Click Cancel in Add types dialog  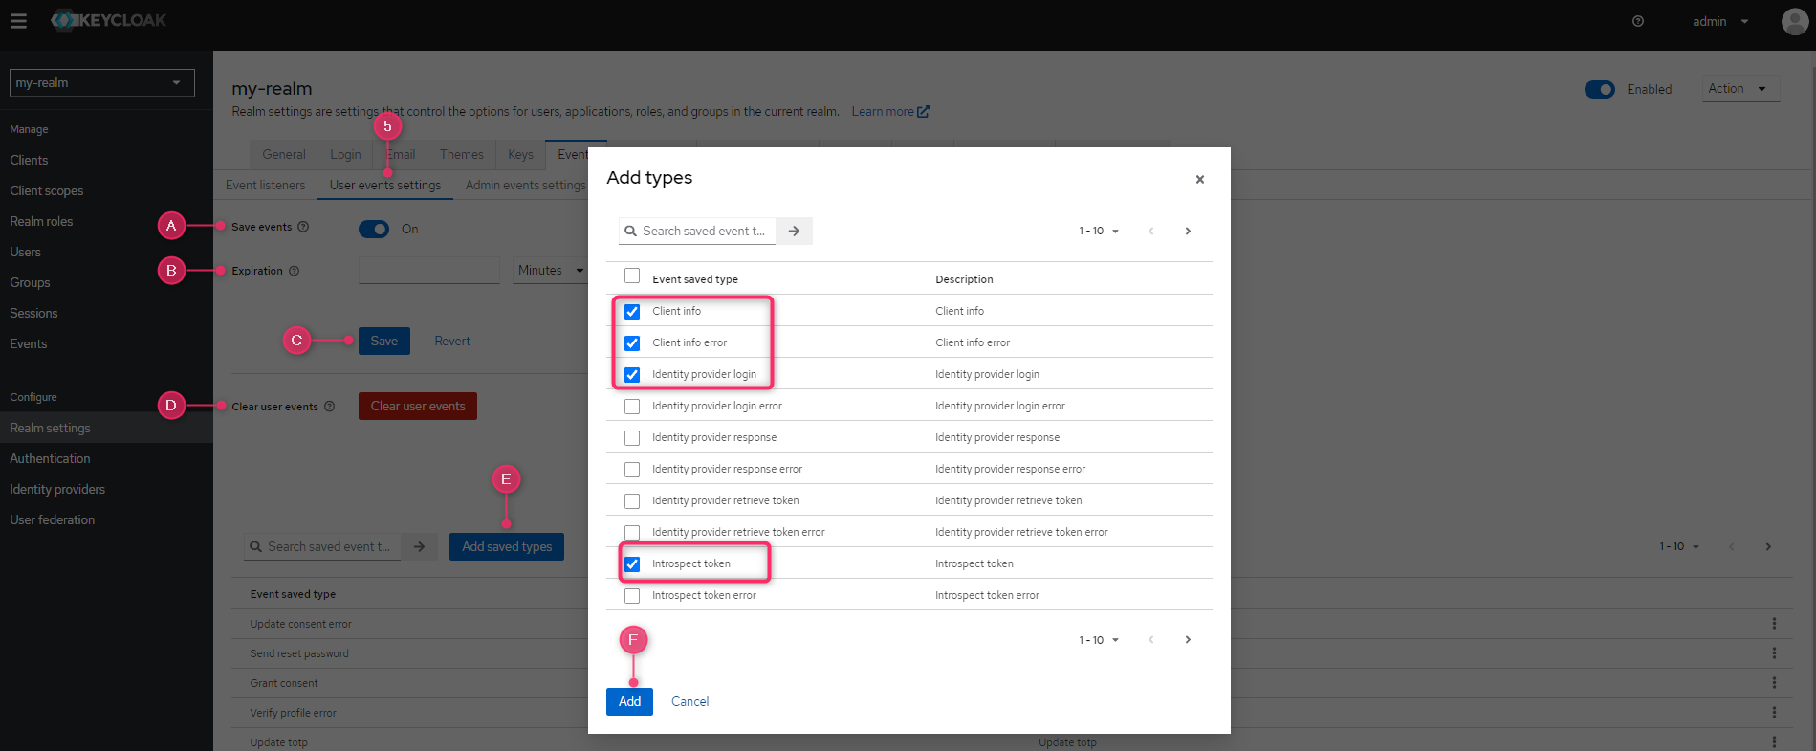(x=690, y=701)
